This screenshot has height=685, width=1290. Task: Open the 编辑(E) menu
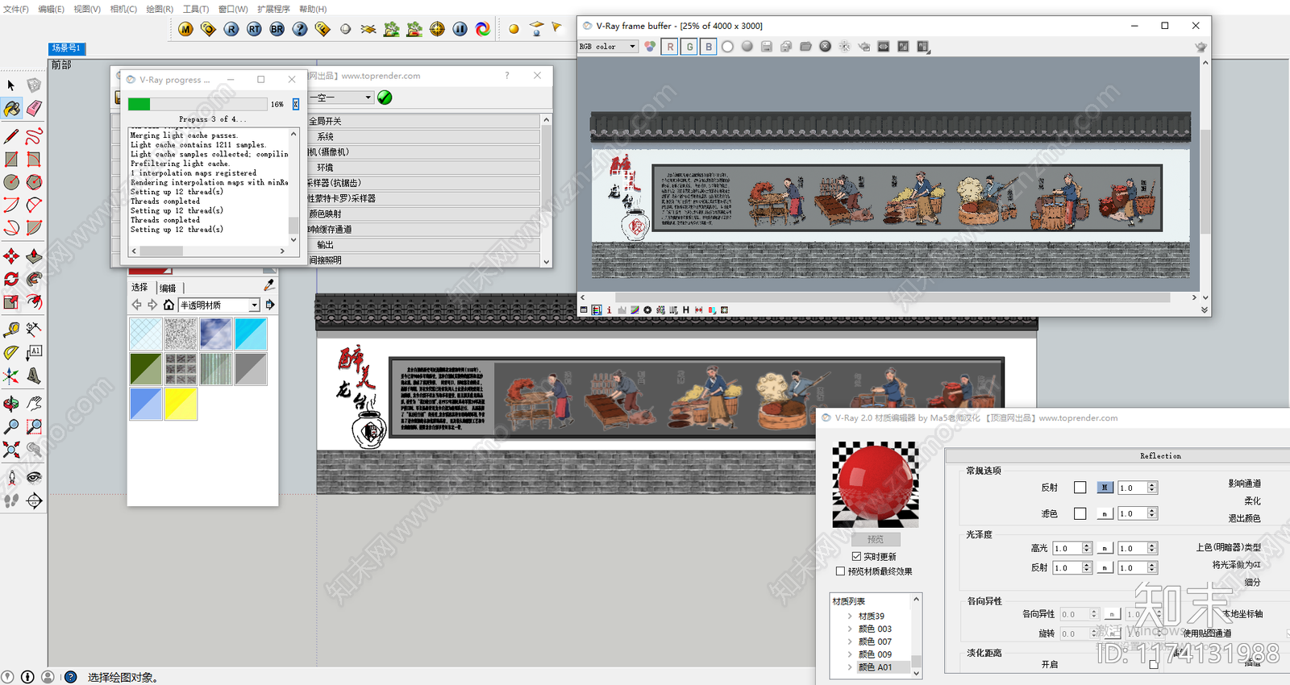click(51, 9)
